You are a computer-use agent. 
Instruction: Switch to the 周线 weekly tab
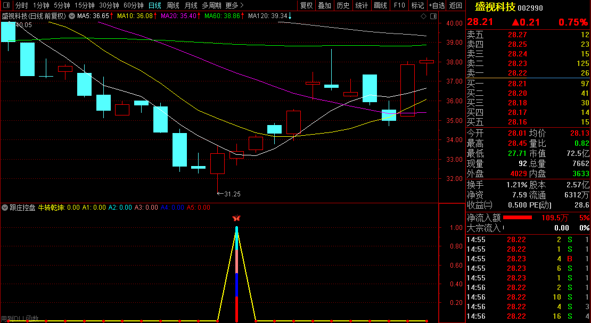pos(173,5)
